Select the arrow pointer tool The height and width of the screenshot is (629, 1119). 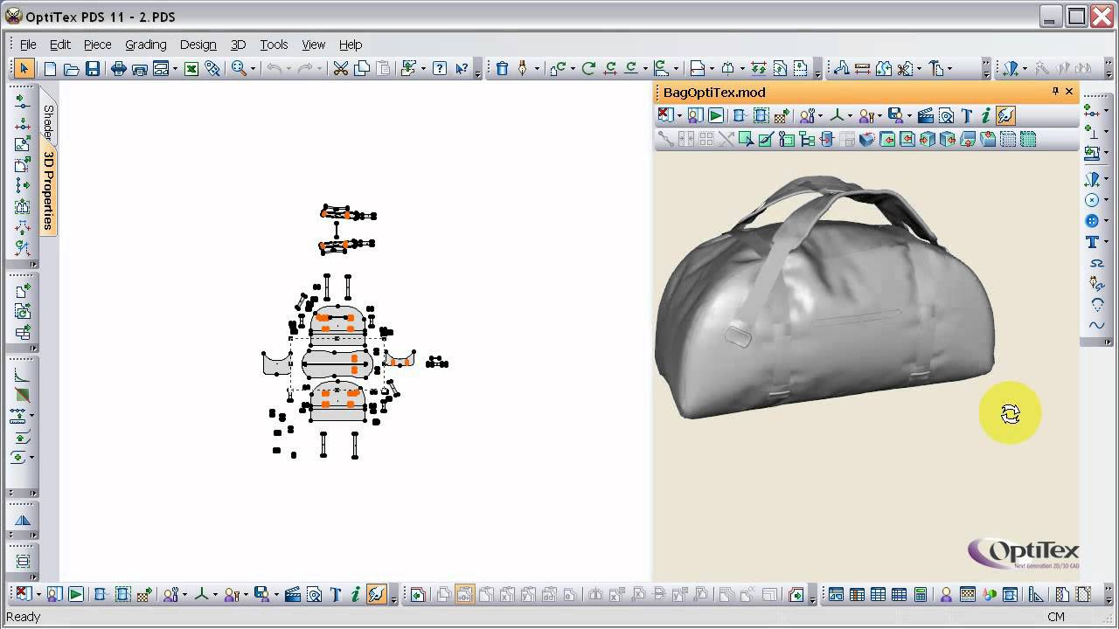point(24,68)
